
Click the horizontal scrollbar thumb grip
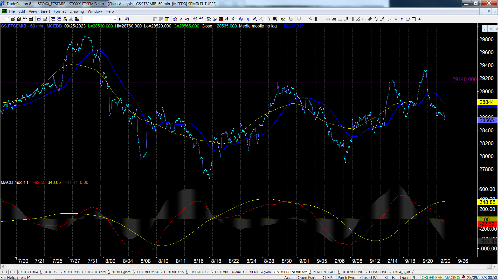489,267
